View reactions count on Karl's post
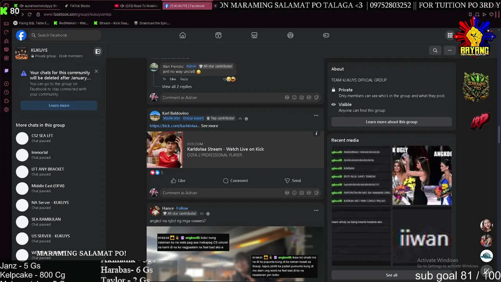The width and height of the screenshot is (501, 282). (x=157, y=173)
